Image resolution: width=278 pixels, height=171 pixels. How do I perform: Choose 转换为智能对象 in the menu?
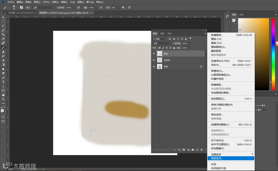pyautogui.click(x=231, y=105)
